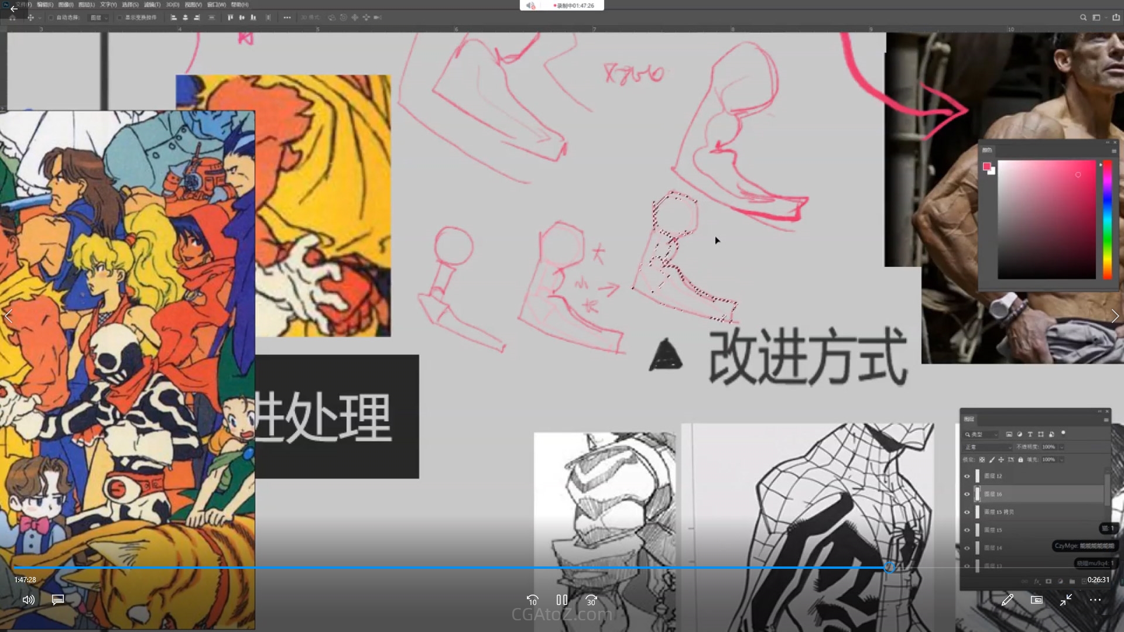1124x632 pixels.
Task: Open the 图像(I) menu
Action: coord(66,5)
